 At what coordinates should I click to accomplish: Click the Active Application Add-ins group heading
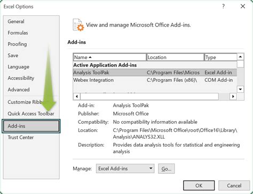click(x=105, y=65)
